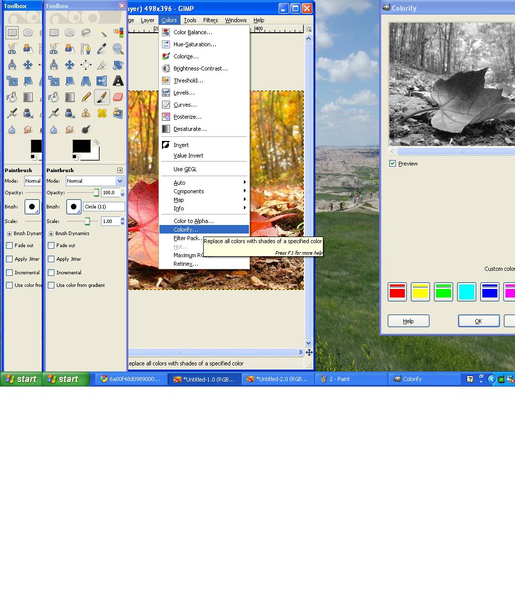Select the Fuzzy Select magic wand tool
This screenshot has height=602, width=515.
coord(102,33)
